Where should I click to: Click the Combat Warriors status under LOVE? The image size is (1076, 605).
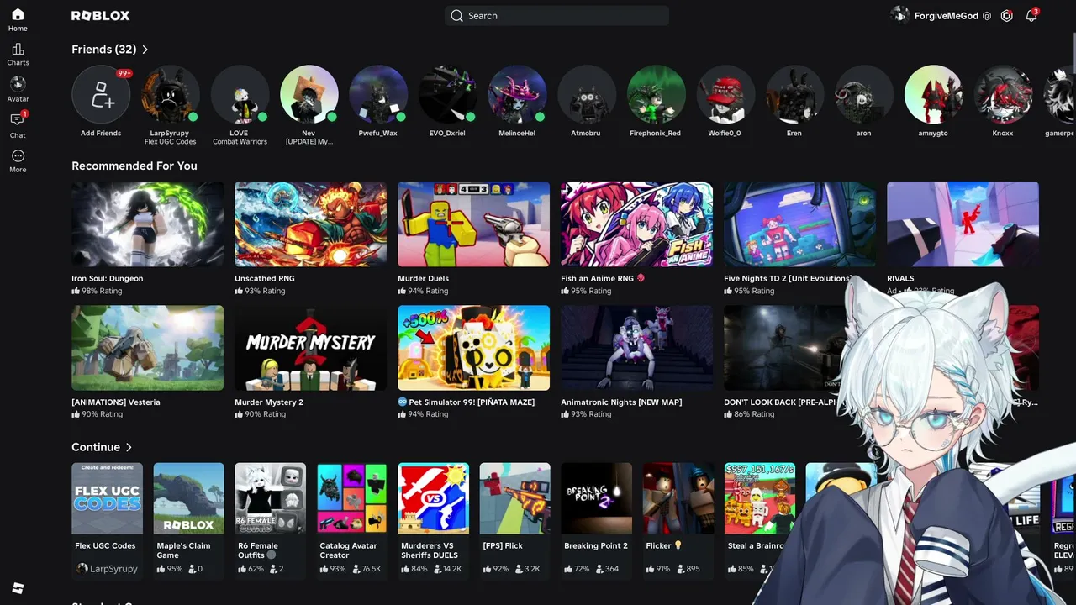click(x=240, y=142)
